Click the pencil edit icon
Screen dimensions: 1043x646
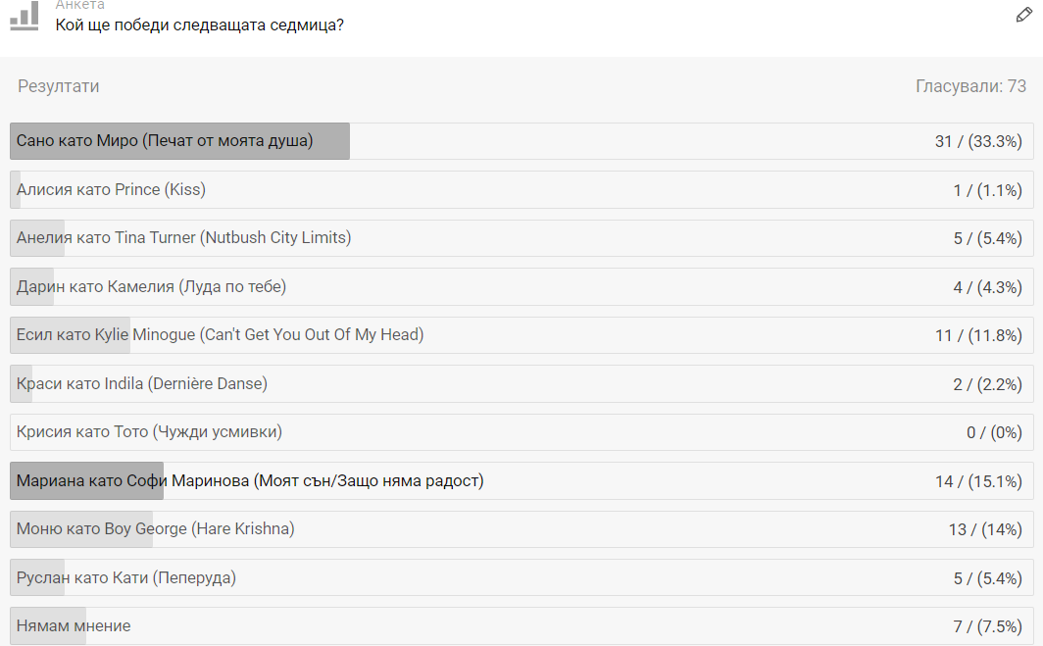1023,15
